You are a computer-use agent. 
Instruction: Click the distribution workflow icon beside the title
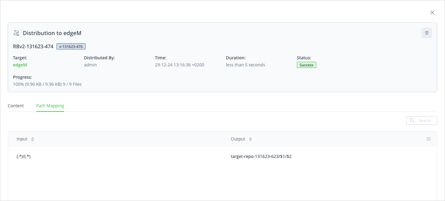[x=16, y=33]
